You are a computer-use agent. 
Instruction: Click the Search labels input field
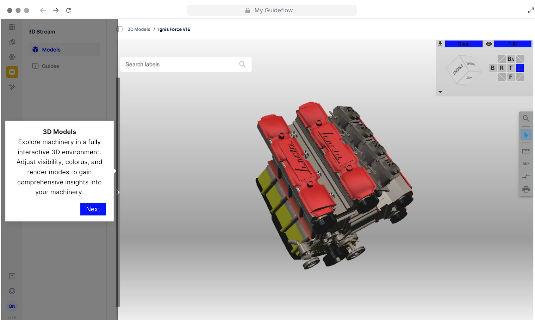coord(186,64)
